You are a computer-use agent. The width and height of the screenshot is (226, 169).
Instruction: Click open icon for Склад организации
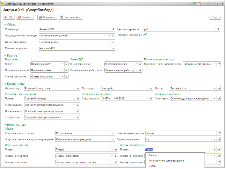113,42
